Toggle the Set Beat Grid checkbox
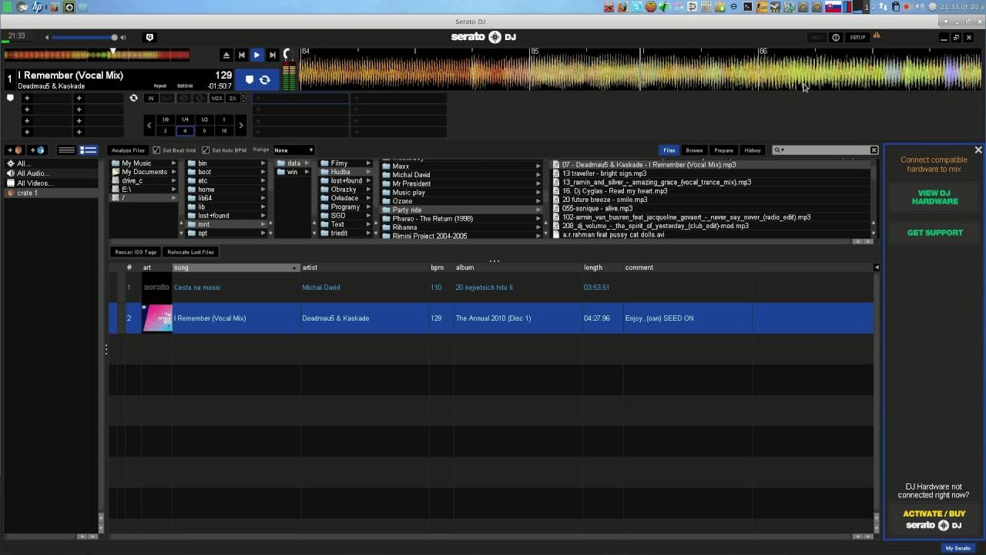Viewport: 986px width, 555px height. pyautogui.click(x=157, y=150)
